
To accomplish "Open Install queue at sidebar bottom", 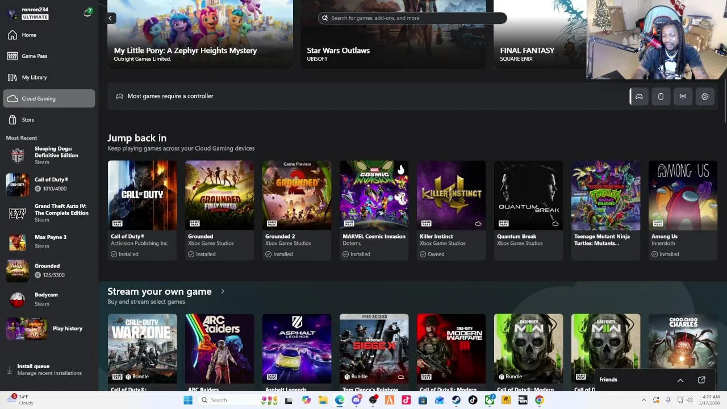I will click(49, 370).
